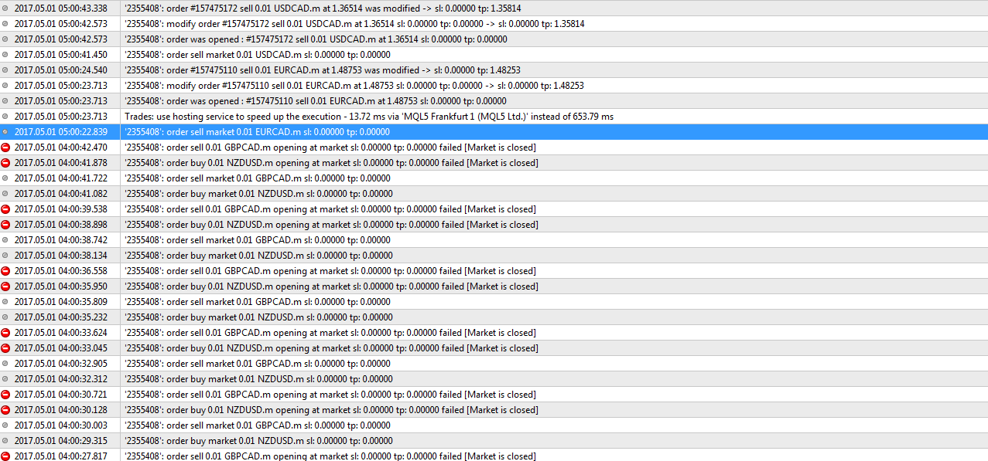Viewport: 988px width, 461px height.
Task: Click timestamp 2017.05.01 04:00:38.134
Action: point(61,256)
